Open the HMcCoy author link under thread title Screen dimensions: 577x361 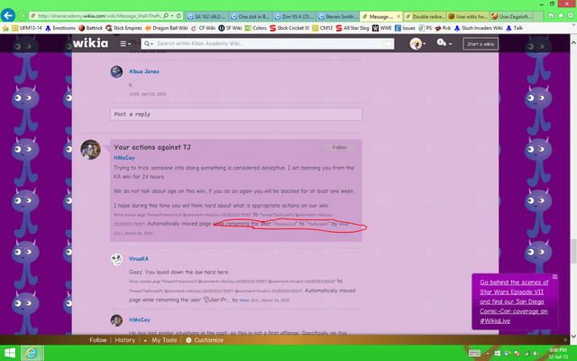pyautogui.click(x=124, y=158)
